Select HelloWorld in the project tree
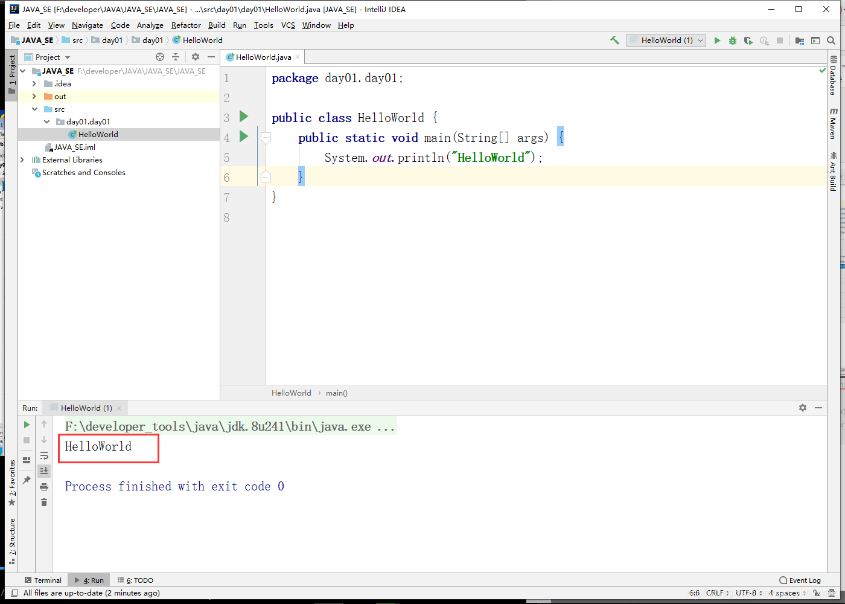845x604 pixels. pyautogui.click(x=98, y=135)
